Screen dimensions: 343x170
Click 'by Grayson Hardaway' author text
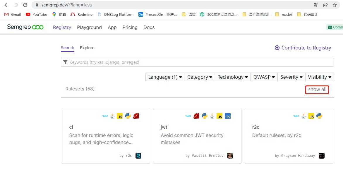[295, 156]
